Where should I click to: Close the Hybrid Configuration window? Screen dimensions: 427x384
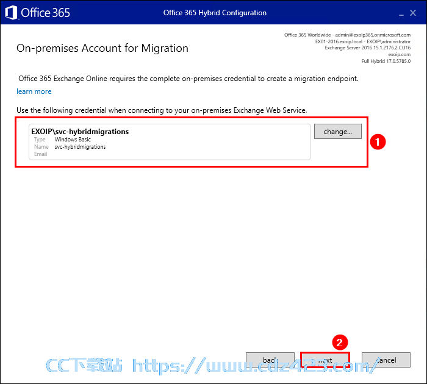pyautogui.click(x=413, y=13)
